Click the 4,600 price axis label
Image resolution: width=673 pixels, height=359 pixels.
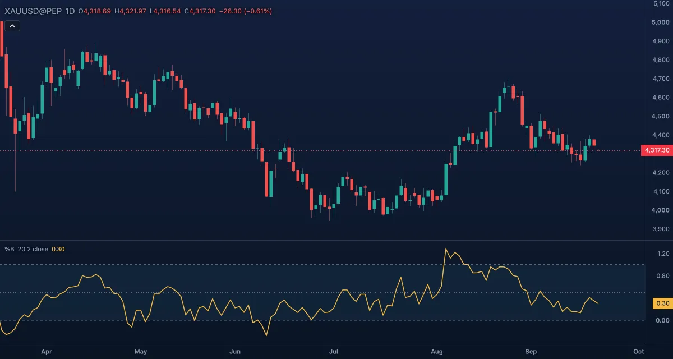662,98
